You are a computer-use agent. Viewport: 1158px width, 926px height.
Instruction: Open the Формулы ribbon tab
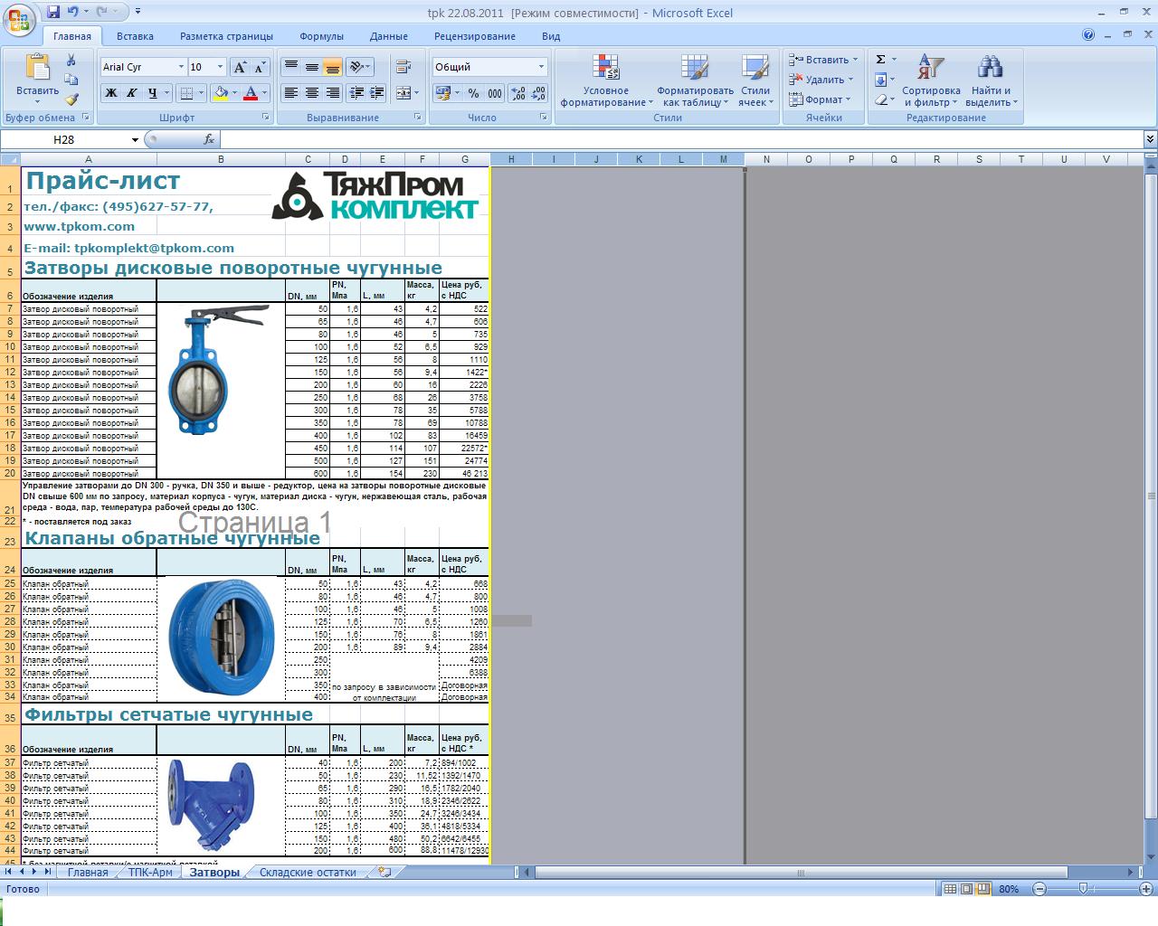point(321,36)
